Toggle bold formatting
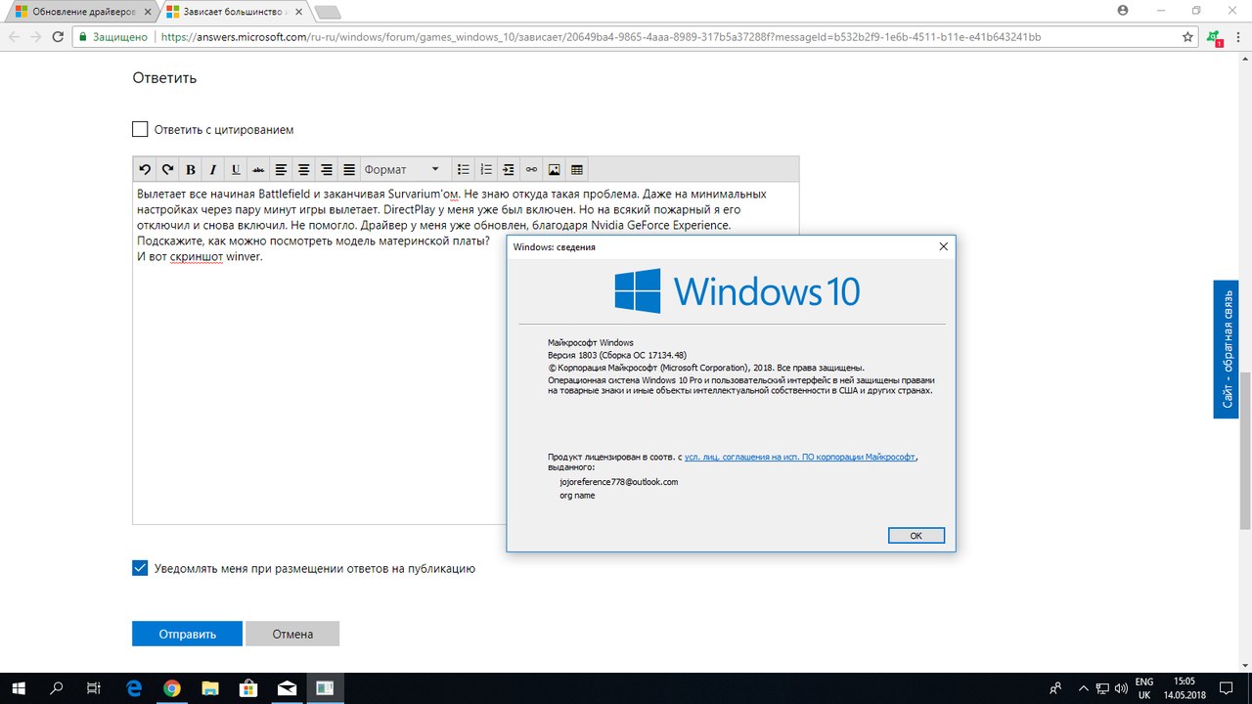This screenshot has height=704, width=1252. point(190,169)
